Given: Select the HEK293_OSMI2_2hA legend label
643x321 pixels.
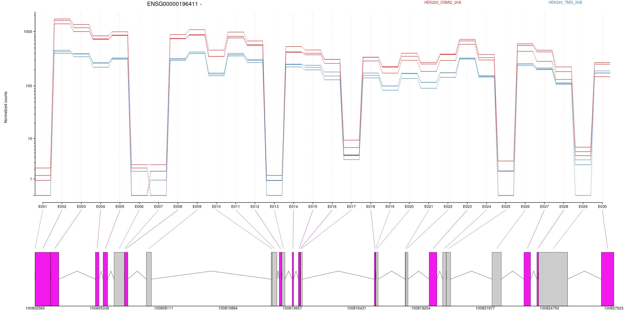Looking at the screenshot, I should pyautogui.click(x=443, y=2).
